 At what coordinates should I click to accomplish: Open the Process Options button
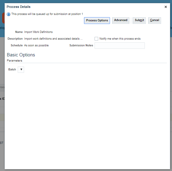click(x=97, y=20)
